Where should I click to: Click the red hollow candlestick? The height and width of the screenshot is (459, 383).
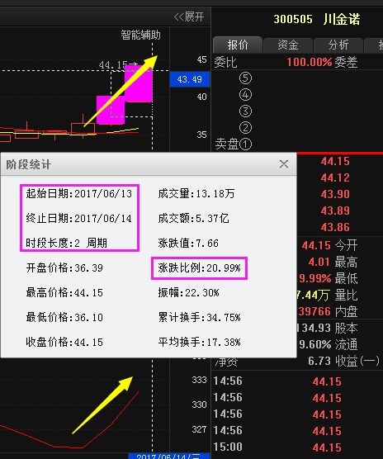click(83, 129)
